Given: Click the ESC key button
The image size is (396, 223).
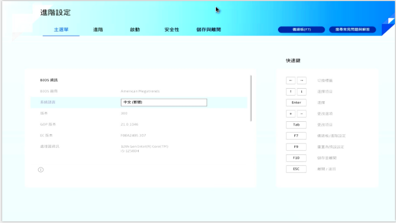Looking at the screenshot, I should click(x=296, y=169).
